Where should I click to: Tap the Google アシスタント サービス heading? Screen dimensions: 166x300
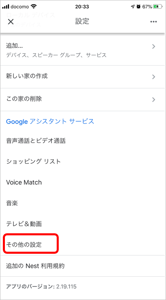click(50, 121)
